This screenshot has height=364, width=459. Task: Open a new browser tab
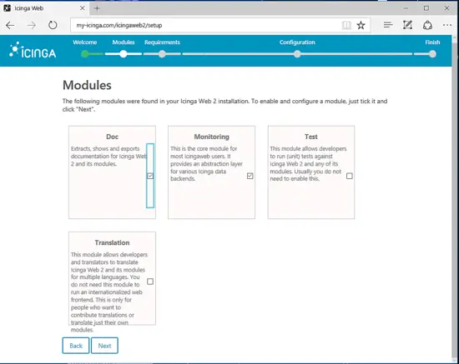click(97, 8)
